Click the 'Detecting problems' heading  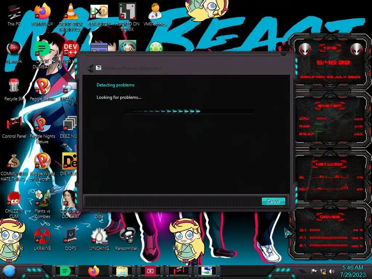pos(115,85)
